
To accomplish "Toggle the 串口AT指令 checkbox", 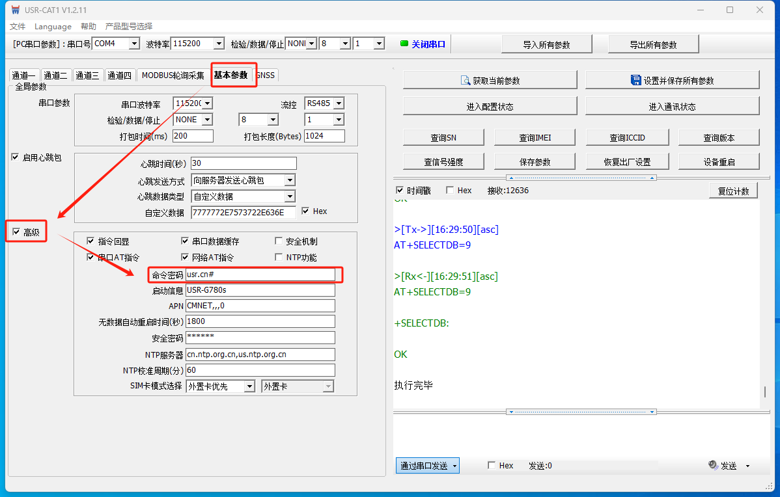I will [x=91, y=257].
